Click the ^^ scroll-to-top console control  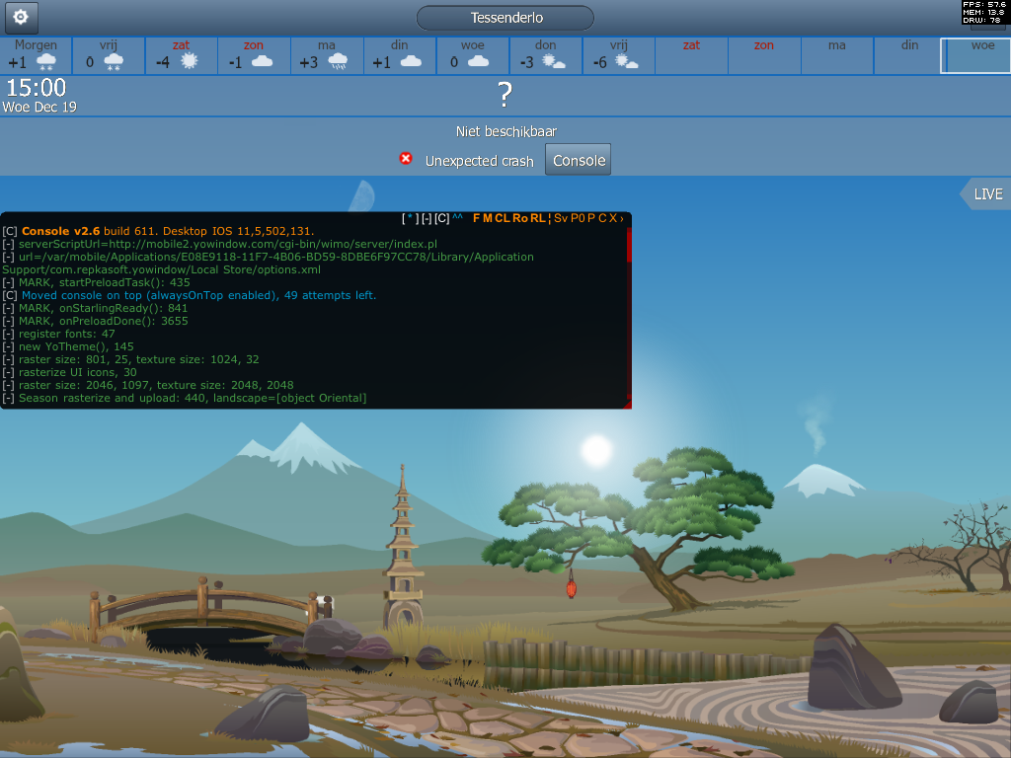pos(458,218)
